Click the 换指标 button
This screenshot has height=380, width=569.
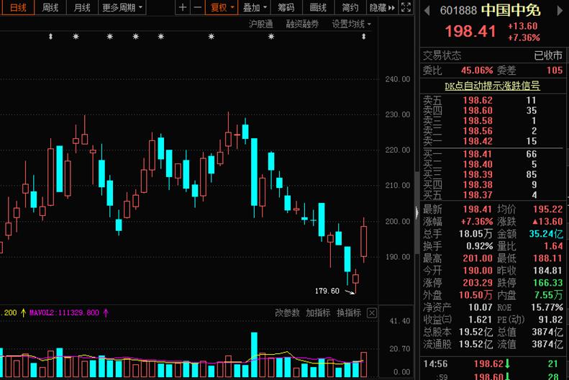[x=348, y=312]
